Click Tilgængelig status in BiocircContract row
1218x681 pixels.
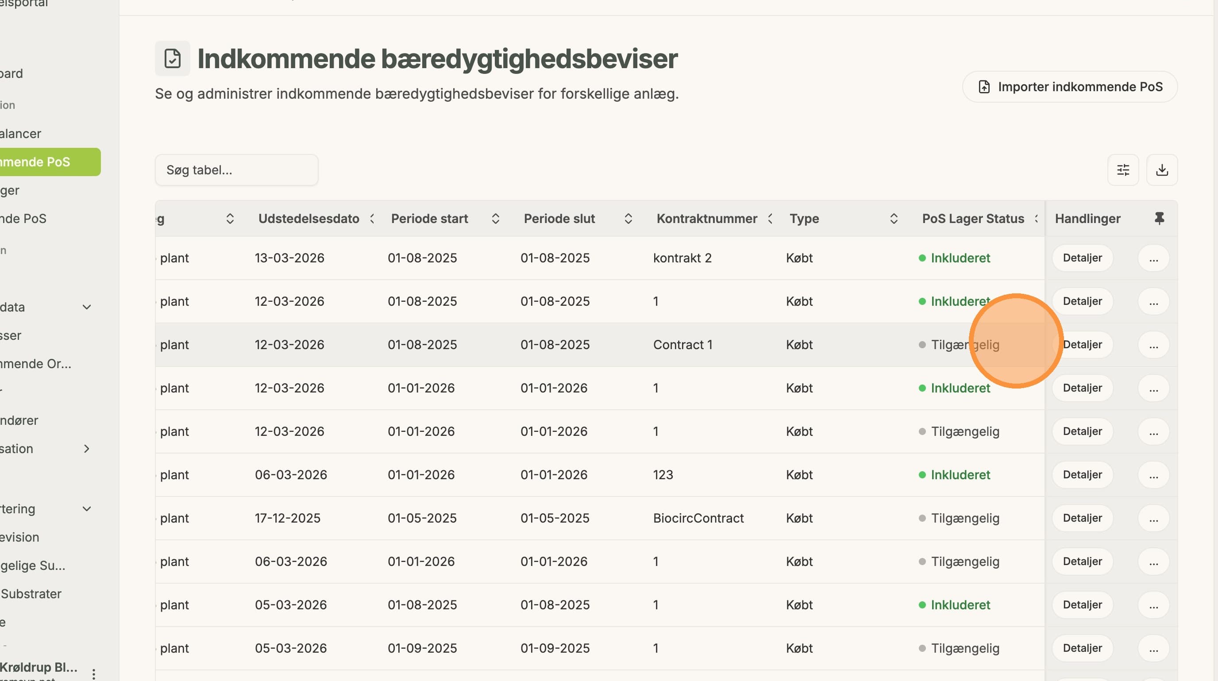(959, 519)
